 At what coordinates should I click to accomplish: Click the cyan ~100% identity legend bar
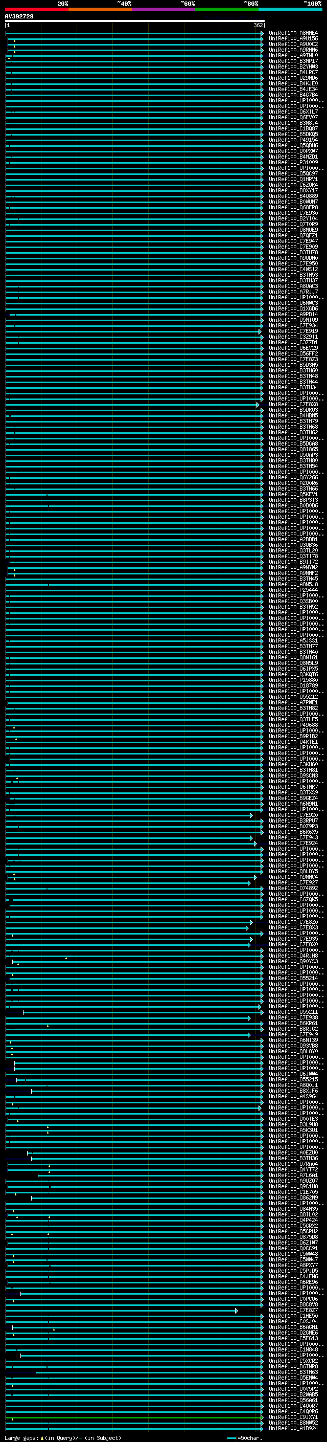[290, 9]
